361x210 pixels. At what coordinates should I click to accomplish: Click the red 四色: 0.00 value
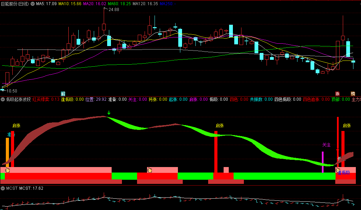click(239, 99)
